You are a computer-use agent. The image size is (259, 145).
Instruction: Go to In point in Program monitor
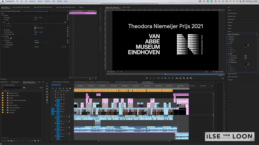point(158,78)
